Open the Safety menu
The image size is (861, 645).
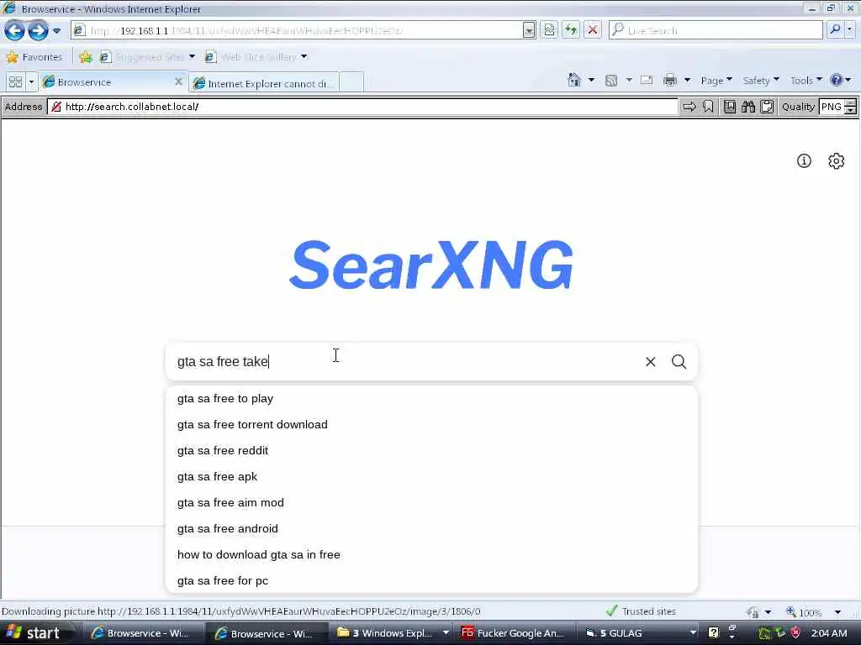(x=760, y=81)
